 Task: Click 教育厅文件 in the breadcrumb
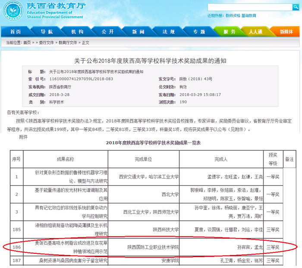pos(68,43)
